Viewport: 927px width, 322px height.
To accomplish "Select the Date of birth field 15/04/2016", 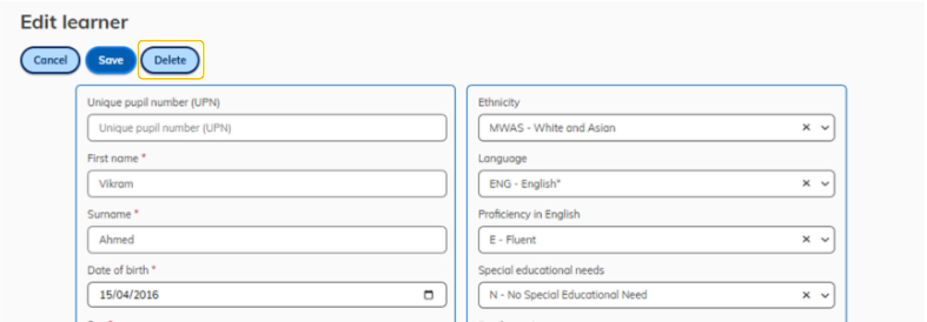I will coord(267,295).
